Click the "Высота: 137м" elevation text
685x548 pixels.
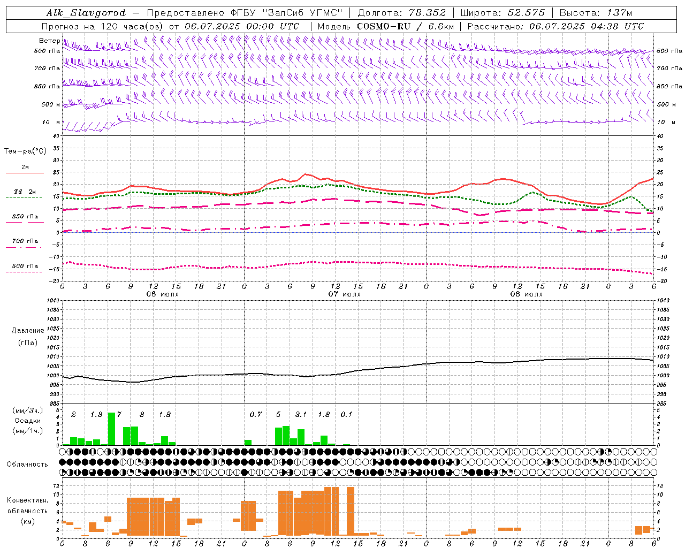click(x=596, y=13)
